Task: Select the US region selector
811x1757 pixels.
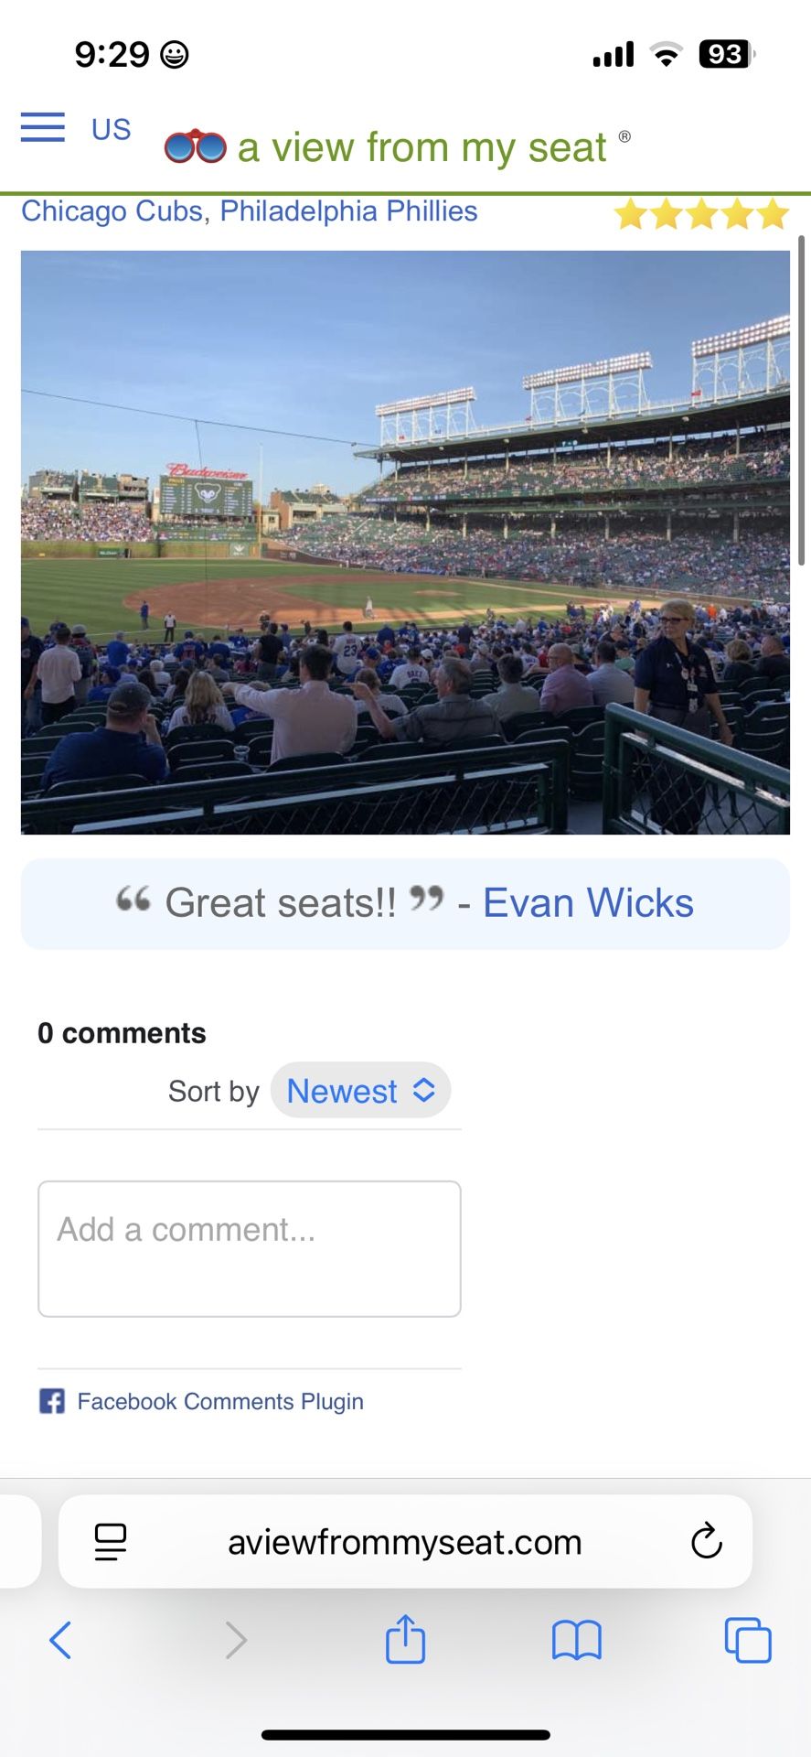Action: coord(111,129)
